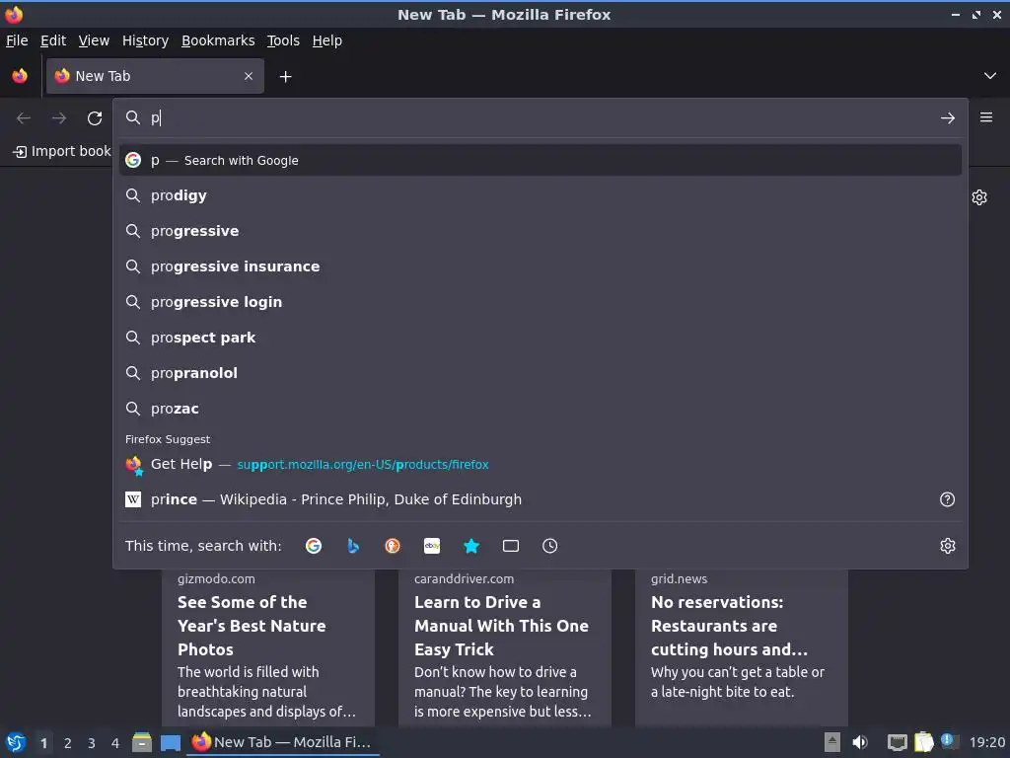Open the View menu
1010x758 pixels.
click(94, 40)
